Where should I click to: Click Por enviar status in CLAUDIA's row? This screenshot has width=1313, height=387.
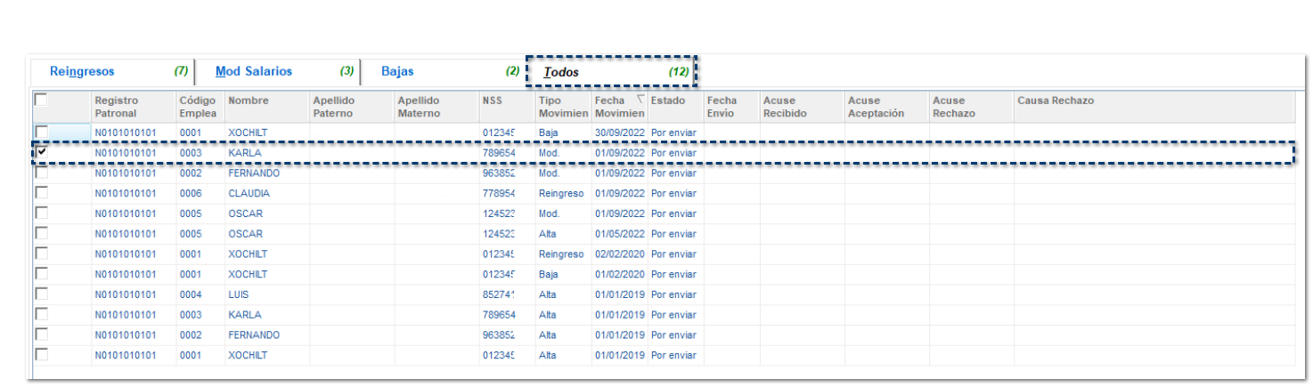pos(673,194)
